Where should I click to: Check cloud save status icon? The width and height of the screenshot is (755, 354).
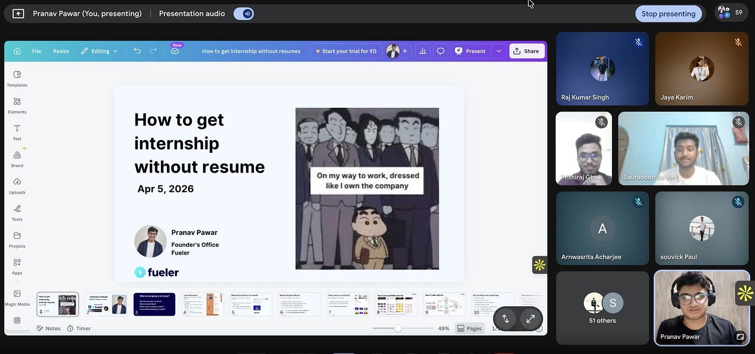tap(175, 51)
